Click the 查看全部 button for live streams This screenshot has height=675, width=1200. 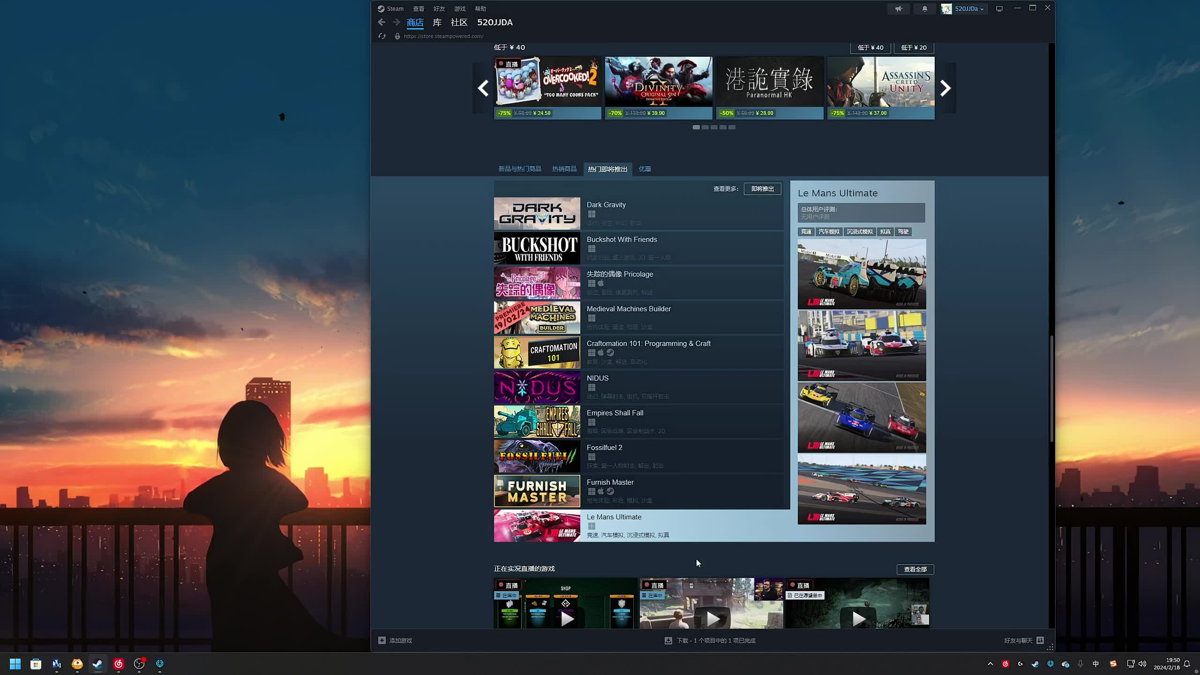915,569
